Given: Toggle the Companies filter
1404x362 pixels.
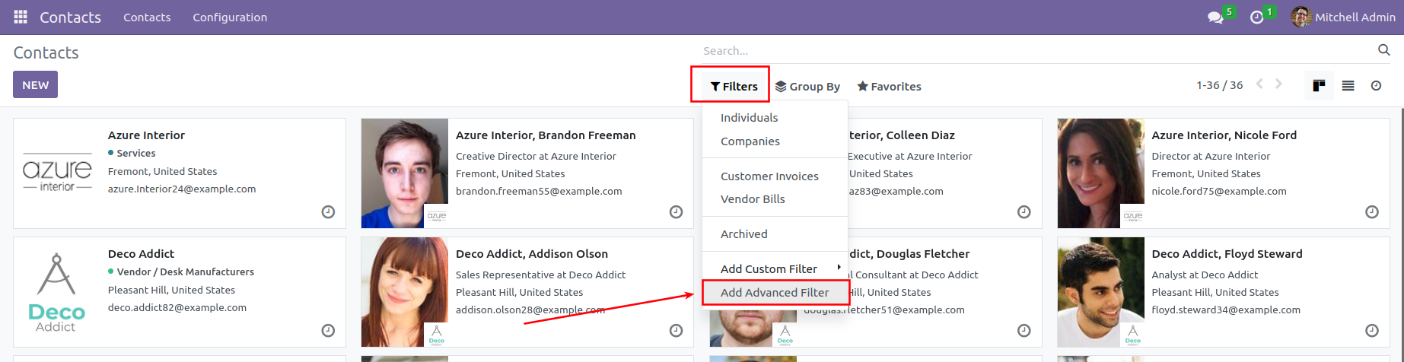Looking at the screenshot, I should pyautogui.click(x=750, y=141).
